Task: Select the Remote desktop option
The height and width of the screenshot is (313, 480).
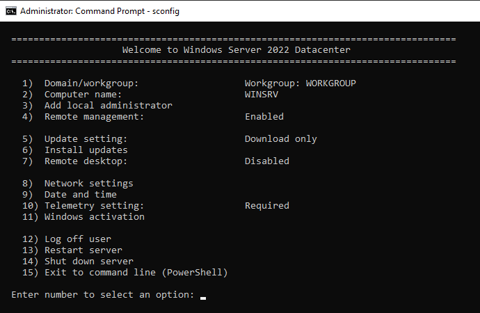Action: (86, 161)
